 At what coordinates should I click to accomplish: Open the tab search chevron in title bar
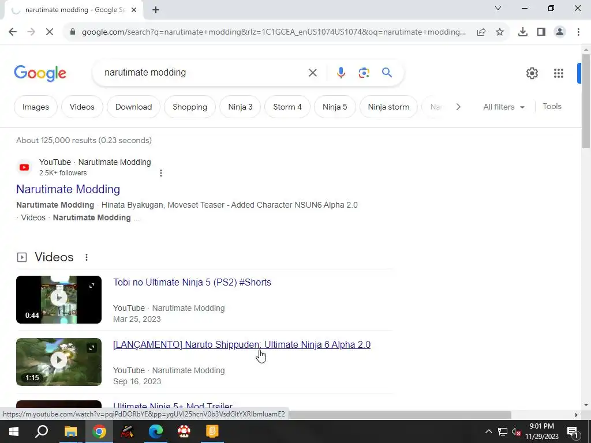pos(498,8)
